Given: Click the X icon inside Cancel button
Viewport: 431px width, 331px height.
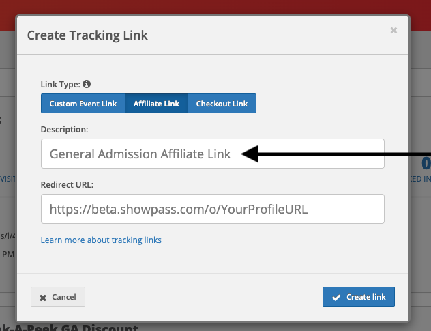Looking at the screenshot, I should [x=43, y=298].
